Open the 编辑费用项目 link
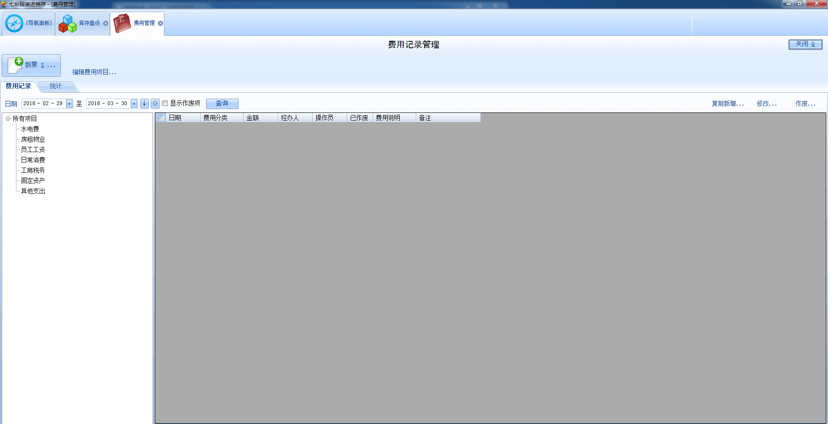 [94, 72]
